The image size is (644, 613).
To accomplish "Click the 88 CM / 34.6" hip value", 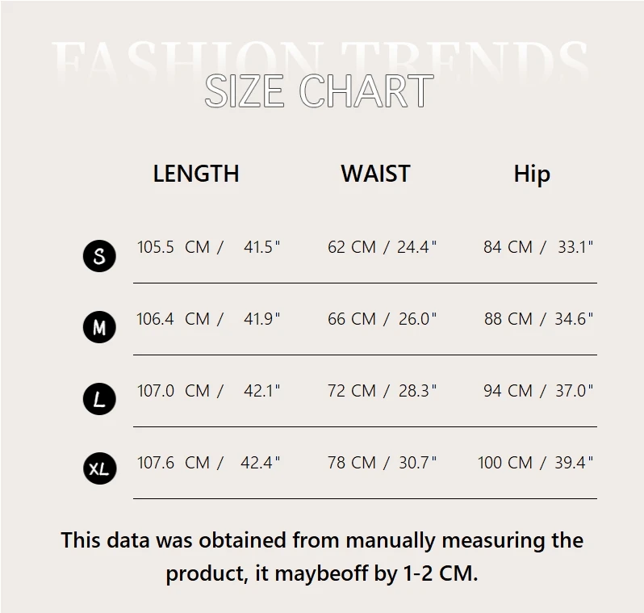I will [538, 319].
